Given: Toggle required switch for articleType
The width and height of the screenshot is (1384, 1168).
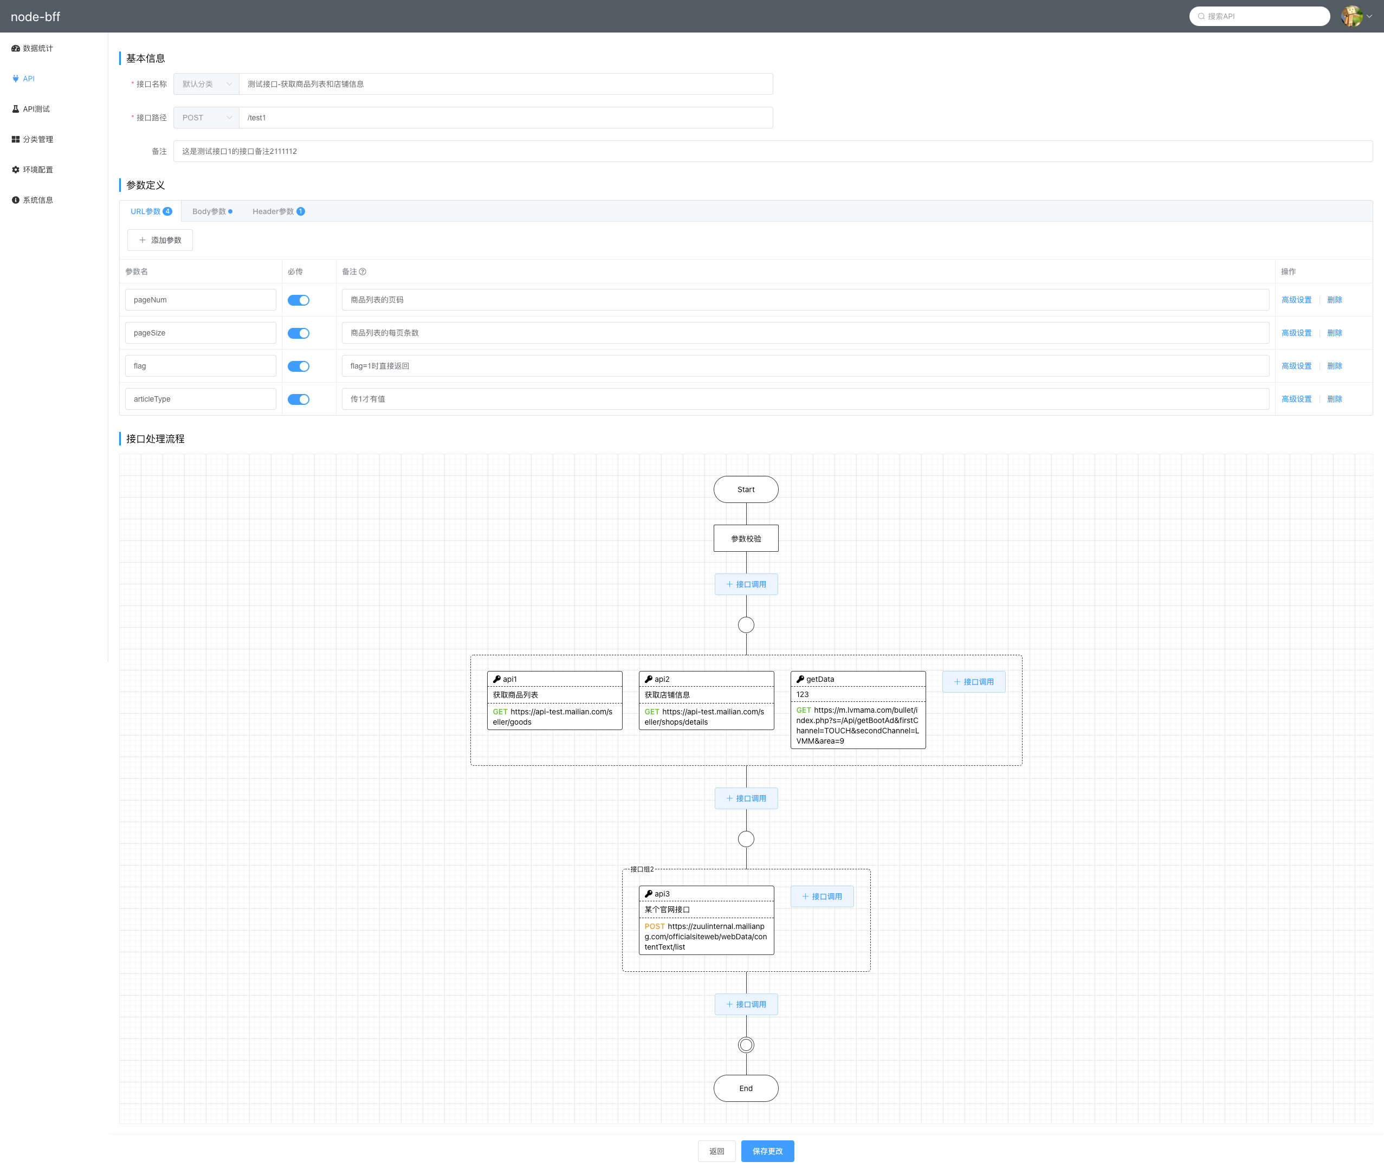Looking at the screenshot, I should click(x=299, y=400).
